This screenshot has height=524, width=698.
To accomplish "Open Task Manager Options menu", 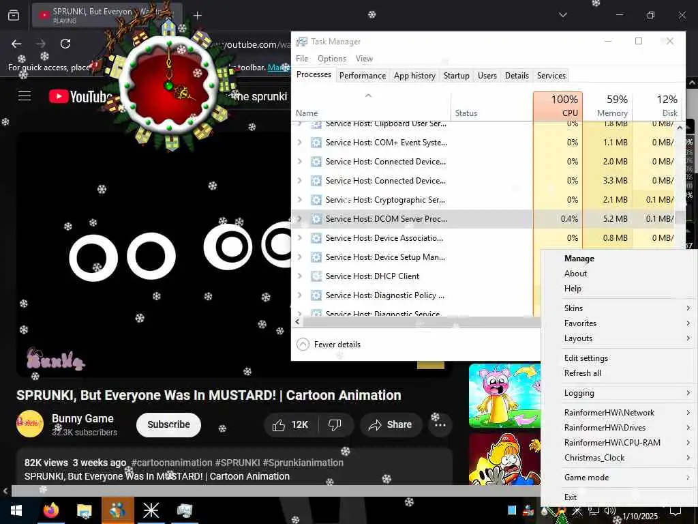I will (332, 59).
